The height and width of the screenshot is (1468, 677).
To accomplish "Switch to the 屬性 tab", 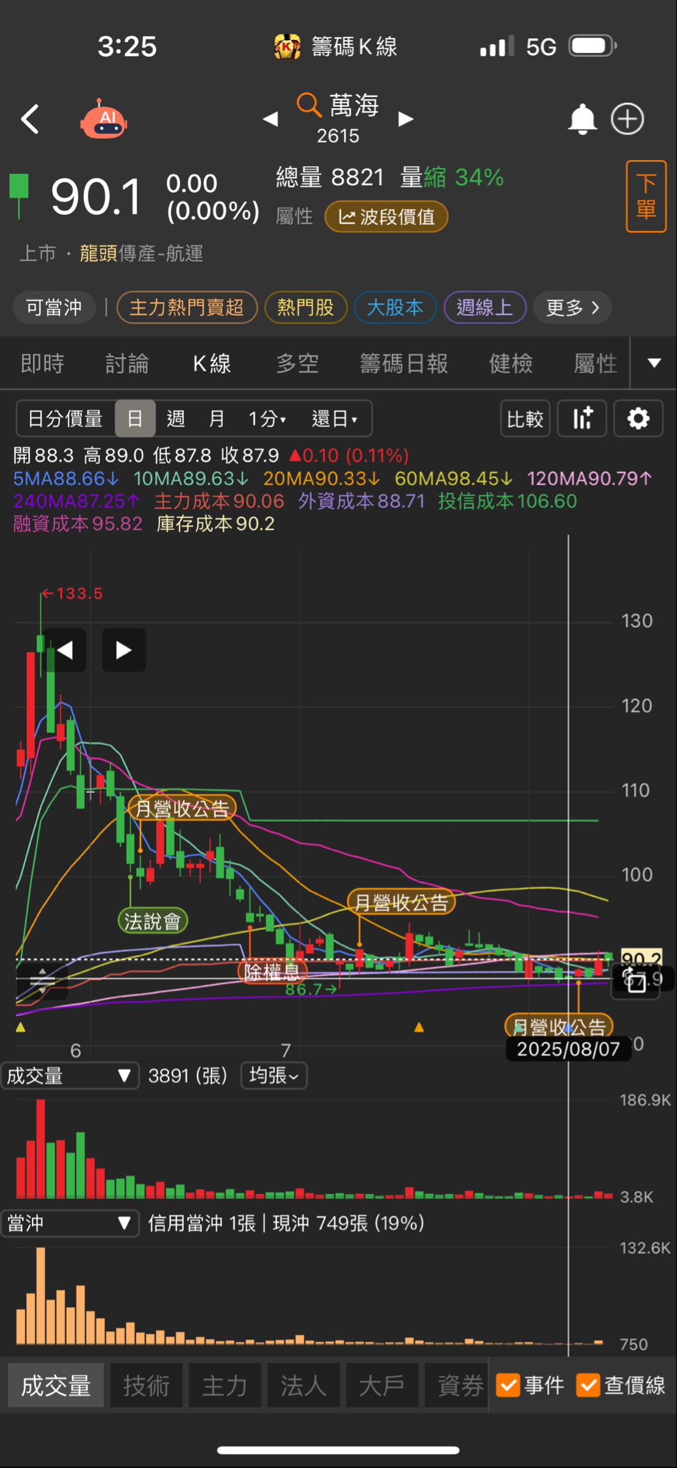I will (x=595, y=363).
